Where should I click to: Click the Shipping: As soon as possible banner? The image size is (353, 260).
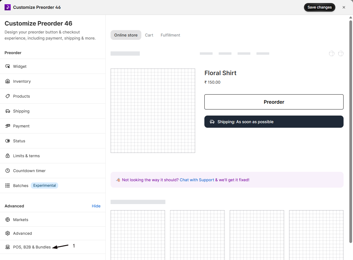click(x=274, y=122)
